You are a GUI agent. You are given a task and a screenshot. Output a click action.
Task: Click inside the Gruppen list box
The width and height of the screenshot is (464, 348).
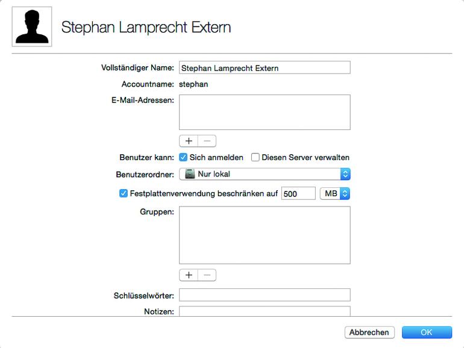tap(265, 235)
